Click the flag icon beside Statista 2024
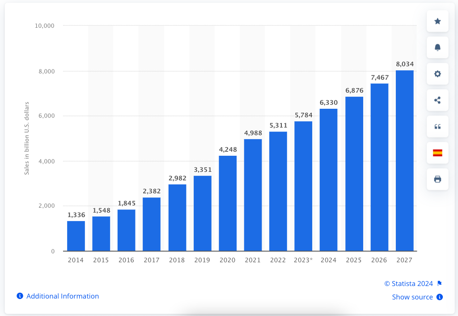 (440, 283)
